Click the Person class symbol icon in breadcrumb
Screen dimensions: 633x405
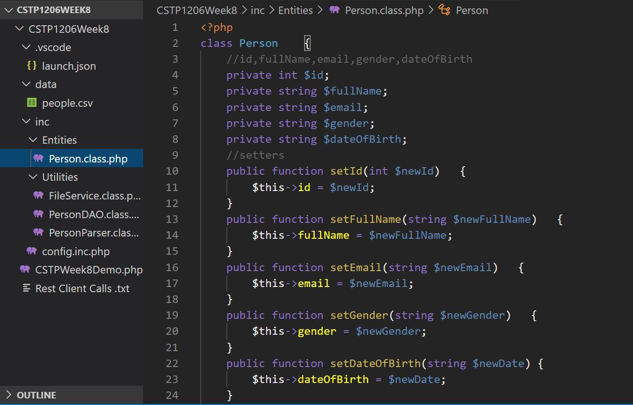tap(444, 10)
